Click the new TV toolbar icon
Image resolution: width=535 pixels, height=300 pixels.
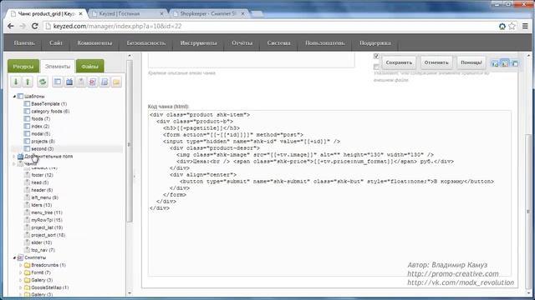coord(69,82)
